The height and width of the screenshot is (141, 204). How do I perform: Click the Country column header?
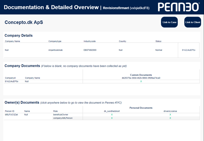pos(122,41)
